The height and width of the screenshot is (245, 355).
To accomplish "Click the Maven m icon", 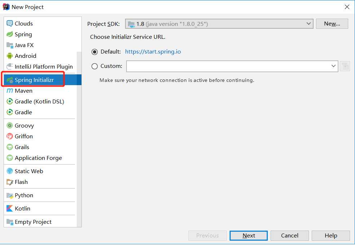I will click(9, 91).
